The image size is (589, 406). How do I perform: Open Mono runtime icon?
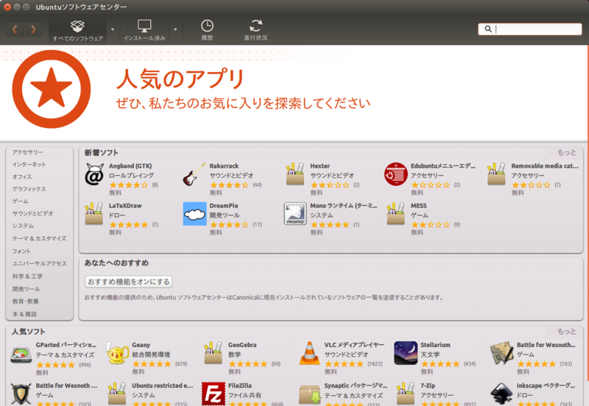(295, 214)
